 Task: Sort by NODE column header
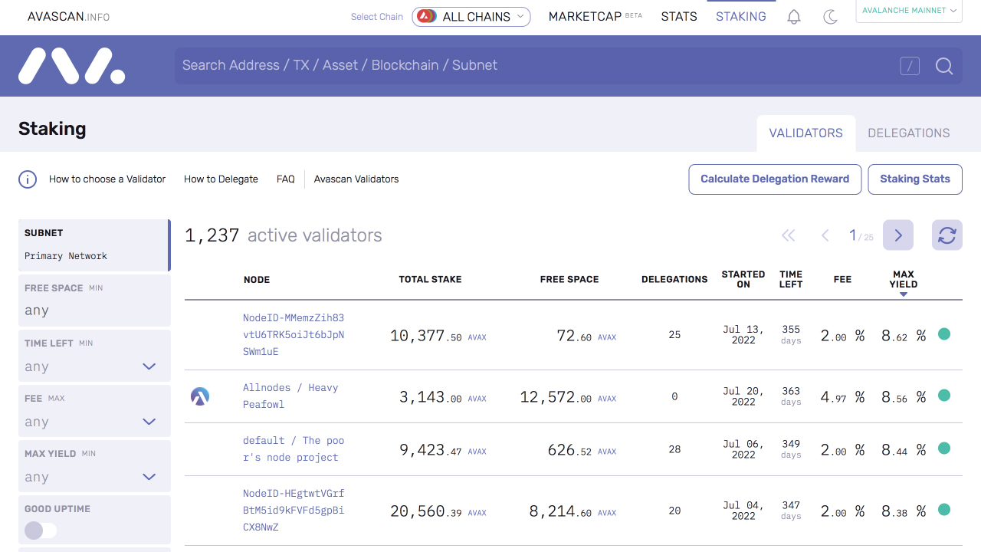pyautogui.click(x=257, y=280)
